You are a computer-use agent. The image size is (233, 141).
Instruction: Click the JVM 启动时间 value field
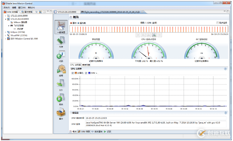pos(156,118)
